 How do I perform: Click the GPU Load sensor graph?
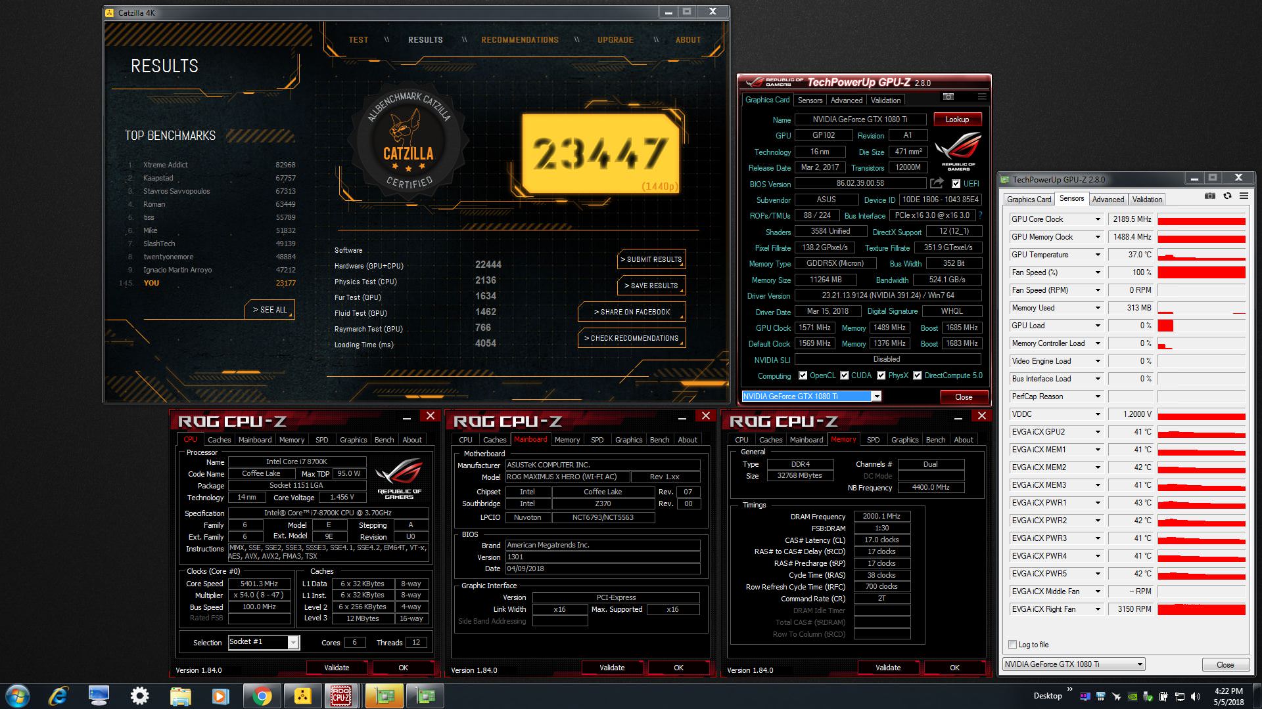(x=1202, y=326)
